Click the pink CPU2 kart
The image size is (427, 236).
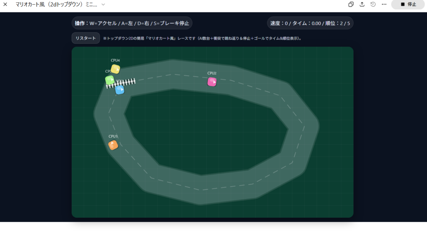click(212, 82)
